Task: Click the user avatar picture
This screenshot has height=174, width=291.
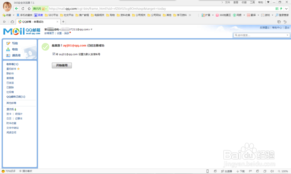Action: point(7,6)
